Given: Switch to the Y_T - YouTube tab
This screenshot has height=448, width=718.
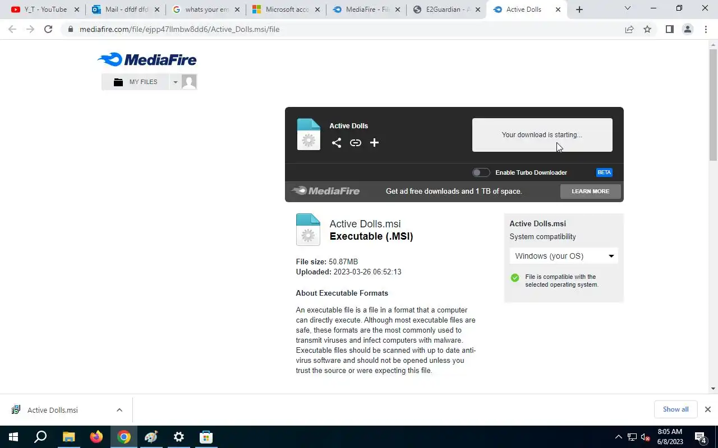Looking at the screenshot, I should (x=45, y=10).
